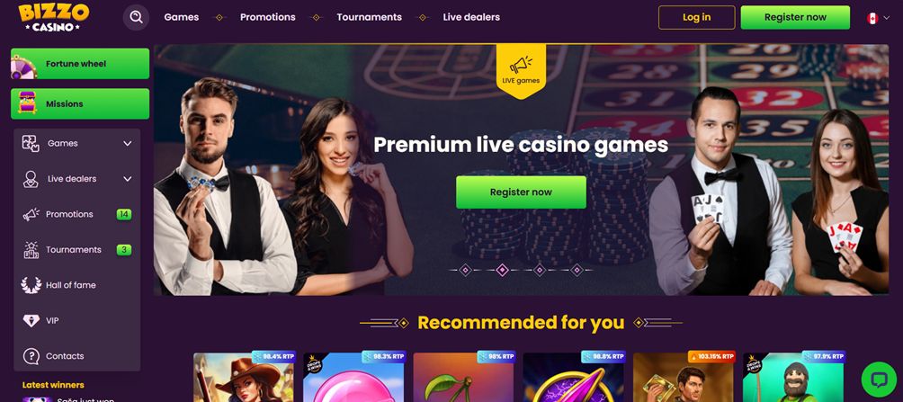The width and height of the screenshot is (903, 402).
Task: Click the Hall of fame laurel icon
Action: click(x=31, y=285)
